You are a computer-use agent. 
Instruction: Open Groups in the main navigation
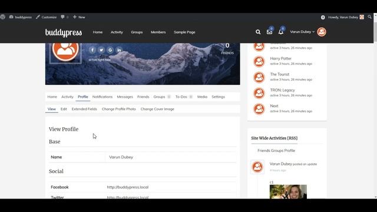coord(137,32)
